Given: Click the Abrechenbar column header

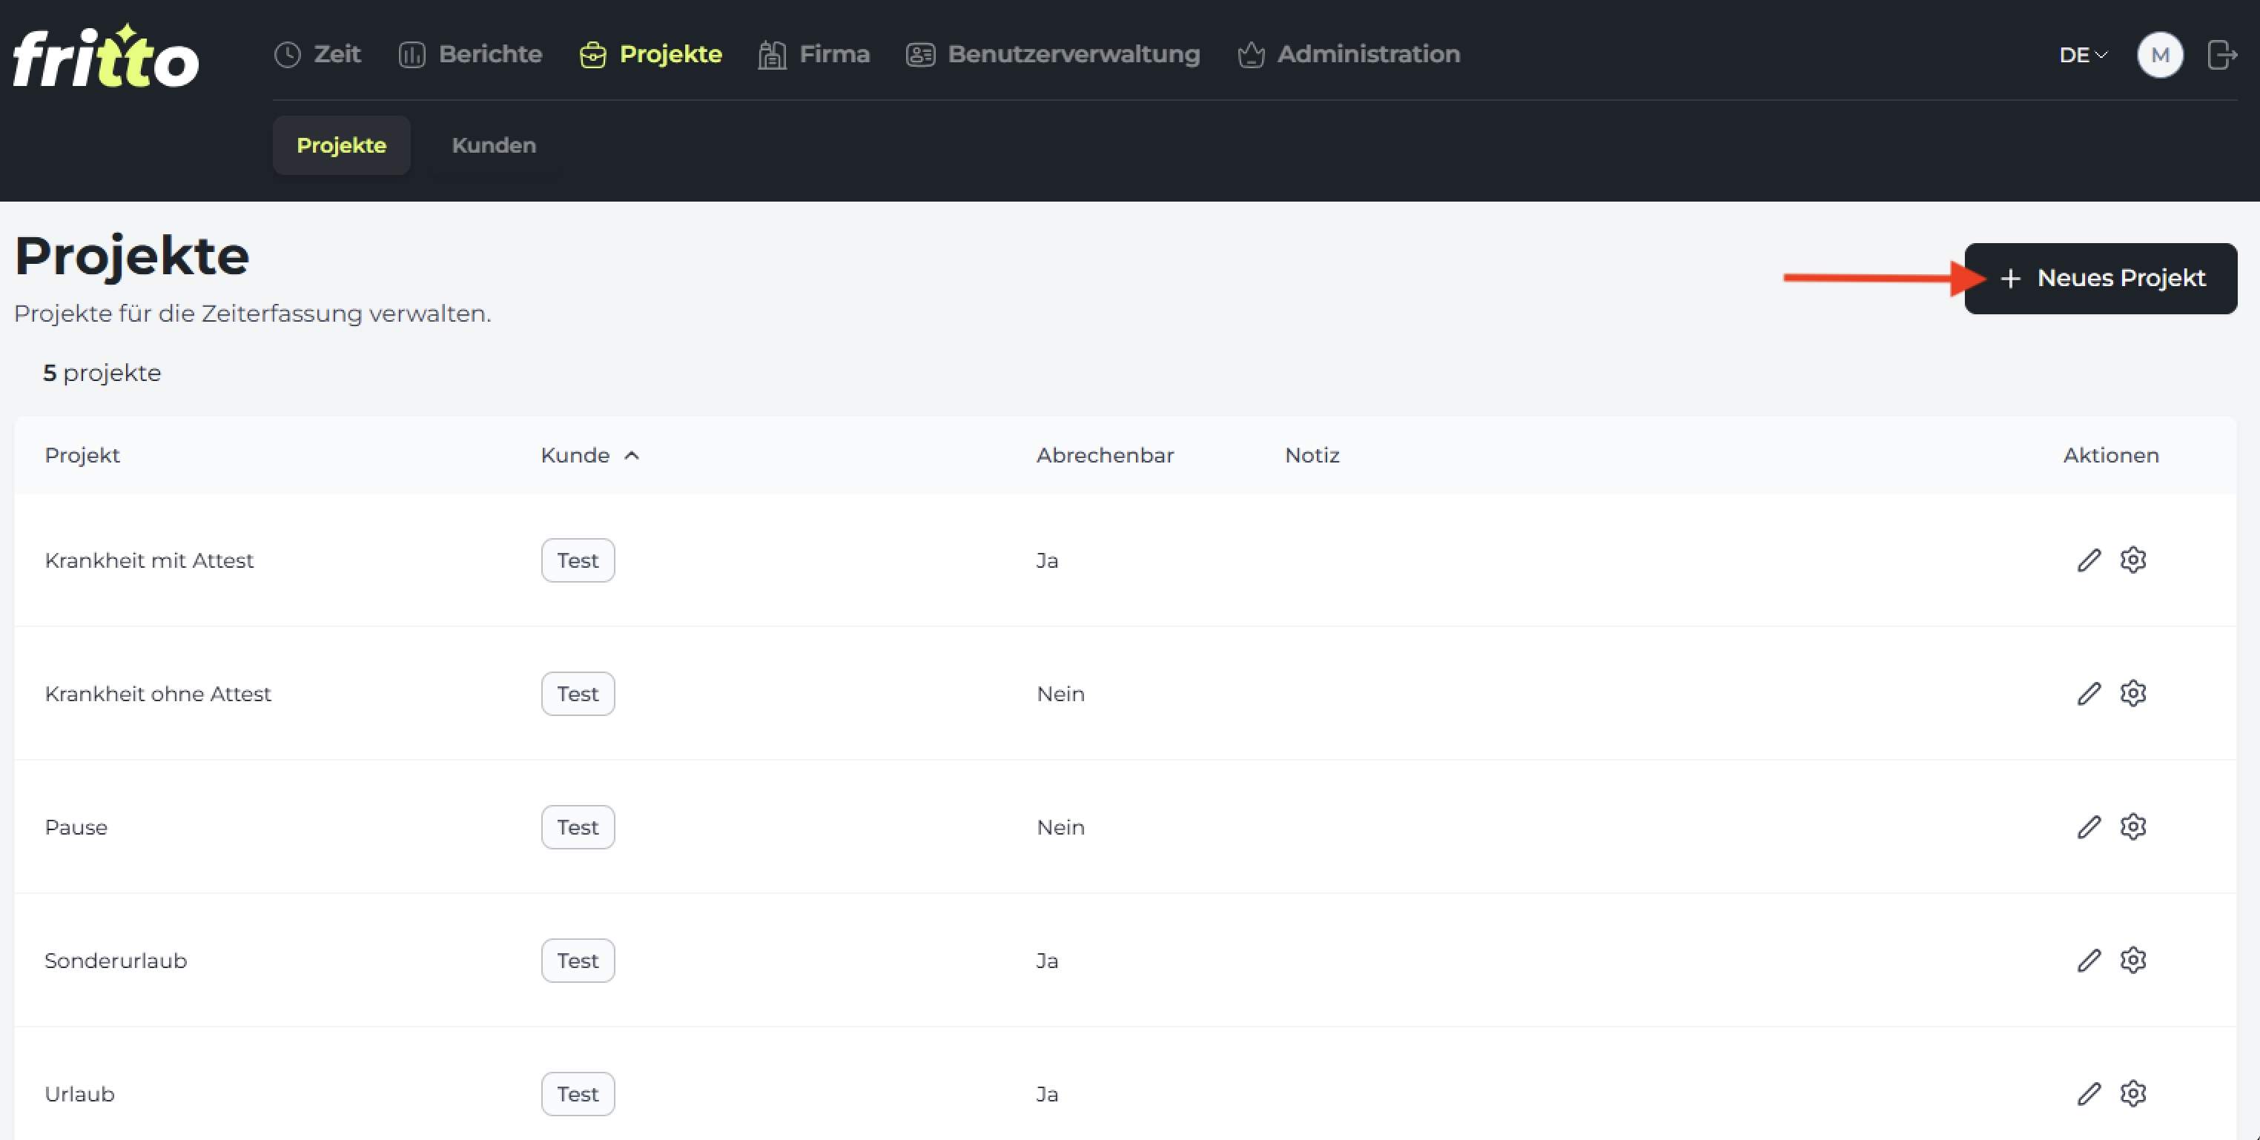Looking at the screenshot, I should 1105,455.
